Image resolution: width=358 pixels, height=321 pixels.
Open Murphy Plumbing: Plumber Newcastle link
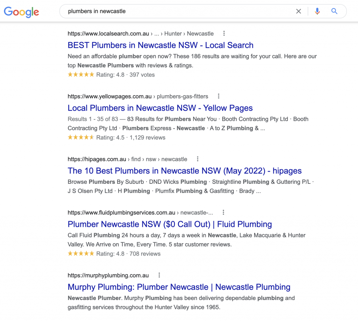pyautogui.click(x=179, y=287)
